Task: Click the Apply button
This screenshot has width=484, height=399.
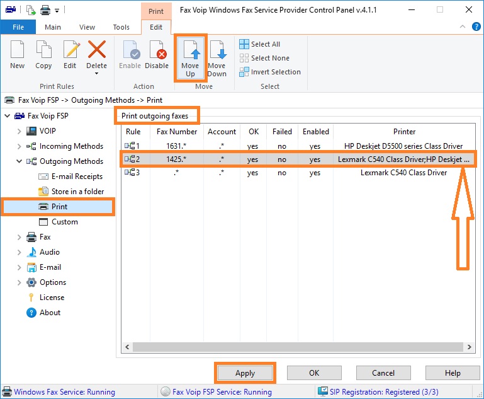Action: tap(245, 373)
